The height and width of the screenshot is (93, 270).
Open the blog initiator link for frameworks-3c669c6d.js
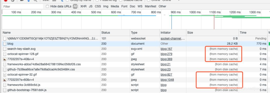(163, 85)
